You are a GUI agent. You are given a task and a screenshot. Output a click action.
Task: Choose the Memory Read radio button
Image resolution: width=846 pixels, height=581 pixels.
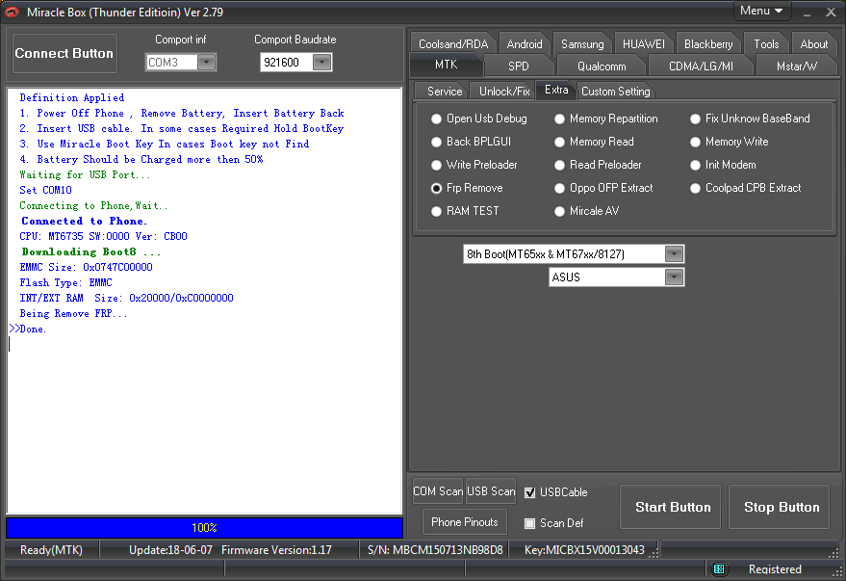(559, 142)
